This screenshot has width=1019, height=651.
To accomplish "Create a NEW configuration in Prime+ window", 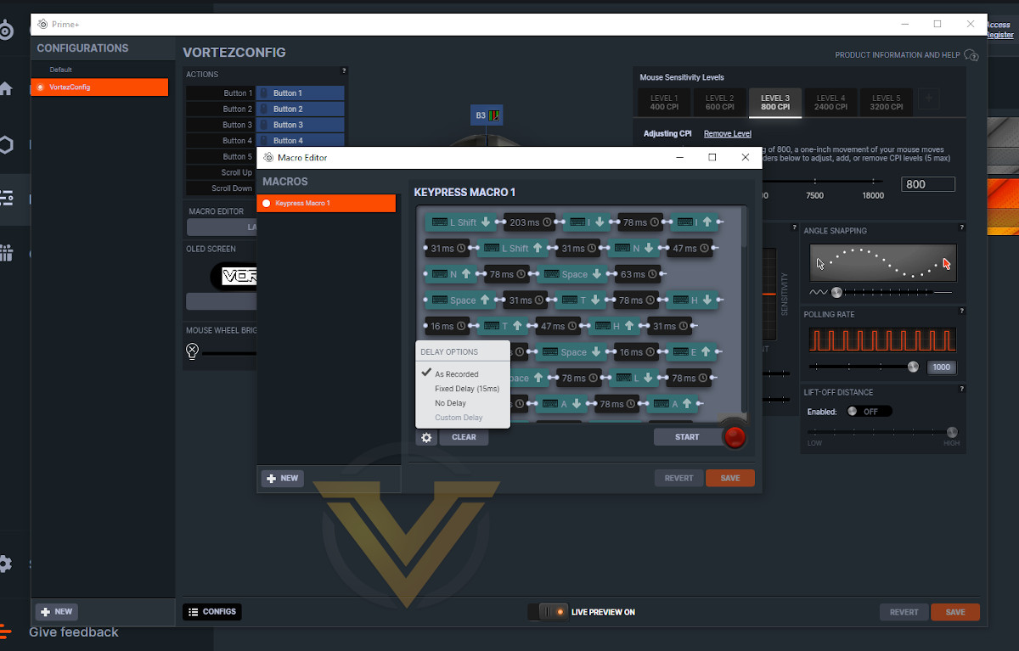I will pyautogui.click(x=56, y=611).
